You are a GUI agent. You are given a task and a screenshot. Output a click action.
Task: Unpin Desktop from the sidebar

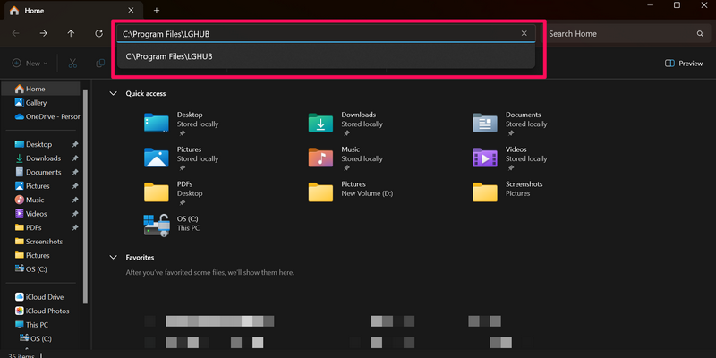tap(75, 144)
